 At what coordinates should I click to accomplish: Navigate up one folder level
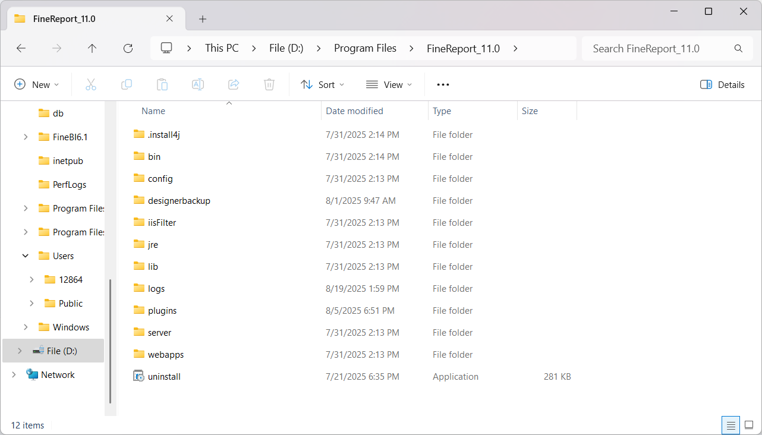click(92, 48)
